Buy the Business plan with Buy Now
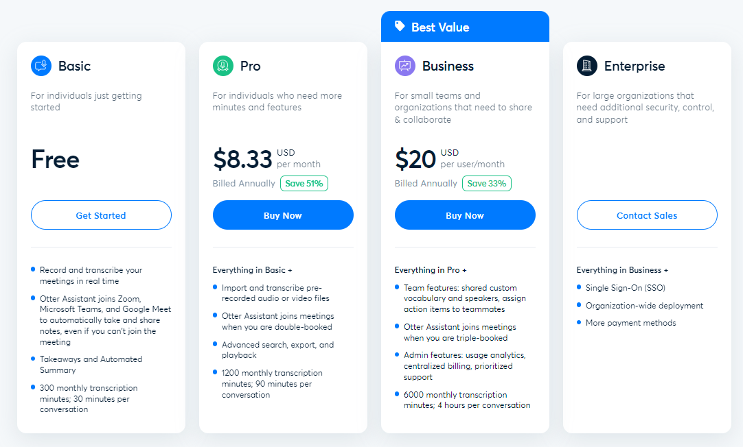 coord(465,215)
